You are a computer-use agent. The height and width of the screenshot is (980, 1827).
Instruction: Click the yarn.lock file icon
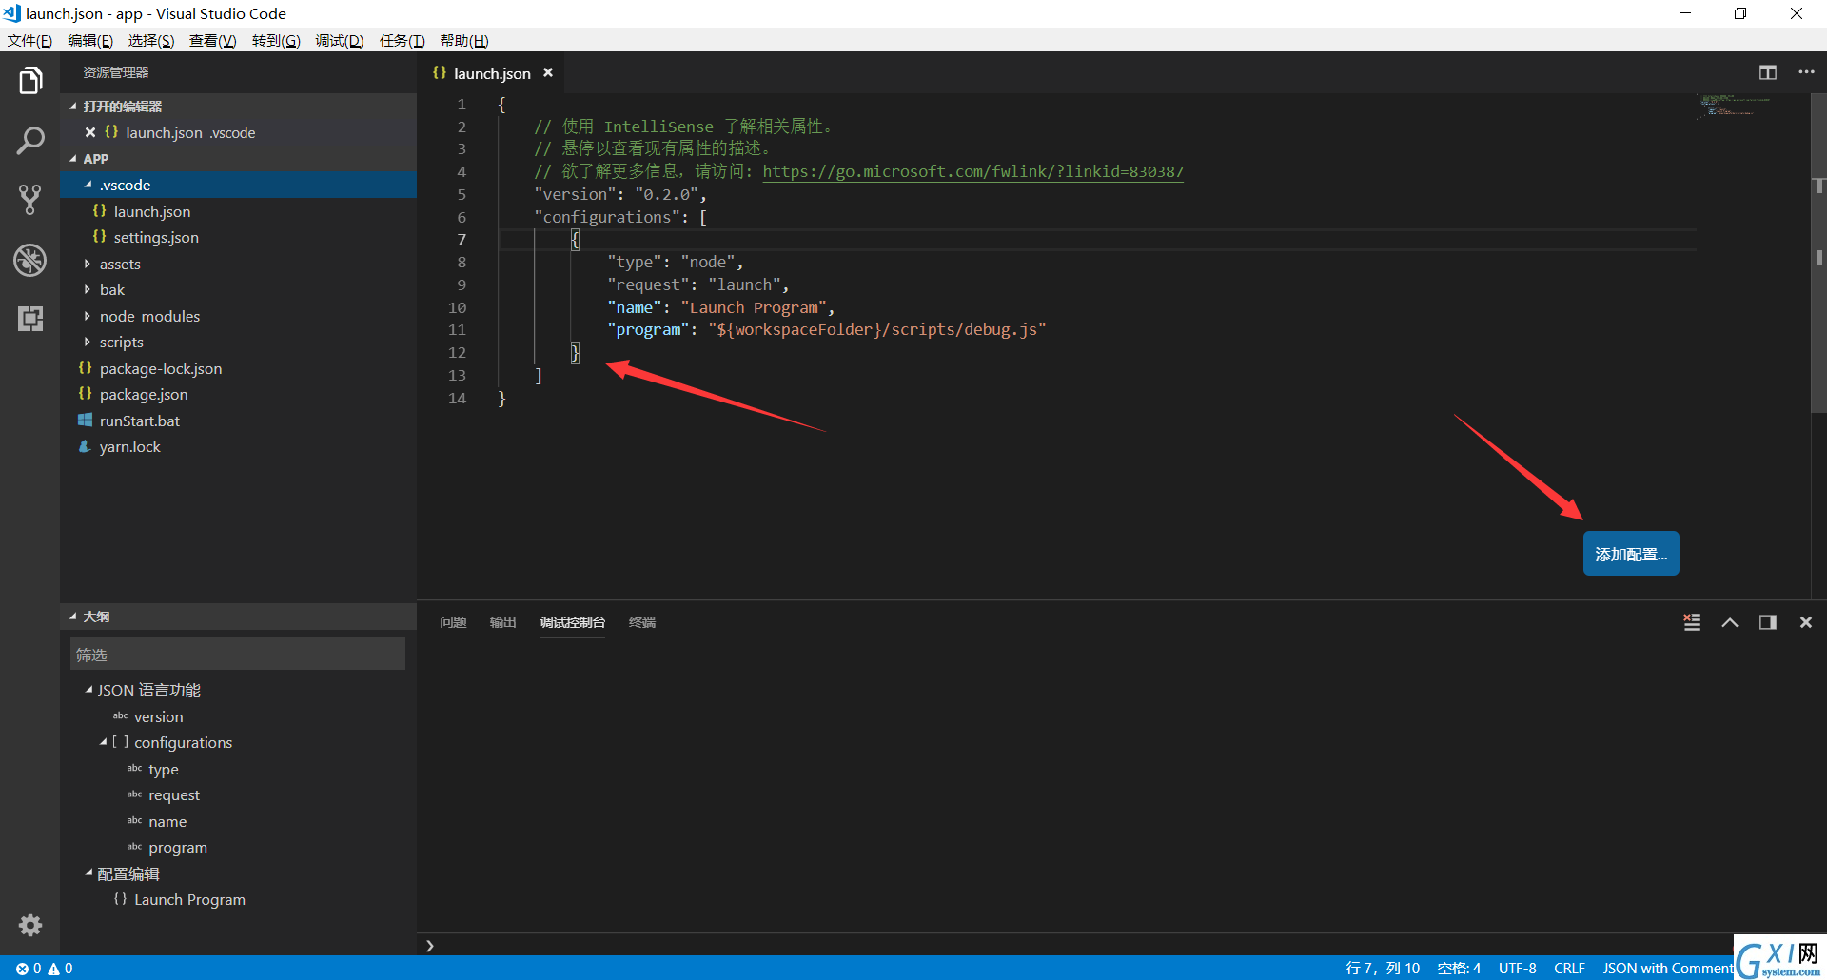coord(85,446)
